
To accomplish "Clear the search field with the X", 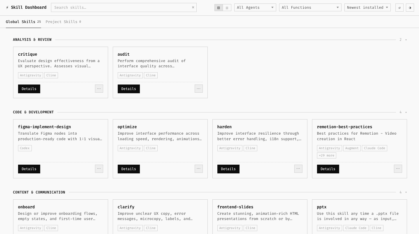I will tap(193, 7).
